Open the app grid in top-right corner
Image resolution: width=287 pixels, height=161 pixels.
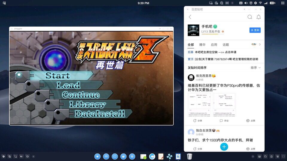[x=283, y=3]
